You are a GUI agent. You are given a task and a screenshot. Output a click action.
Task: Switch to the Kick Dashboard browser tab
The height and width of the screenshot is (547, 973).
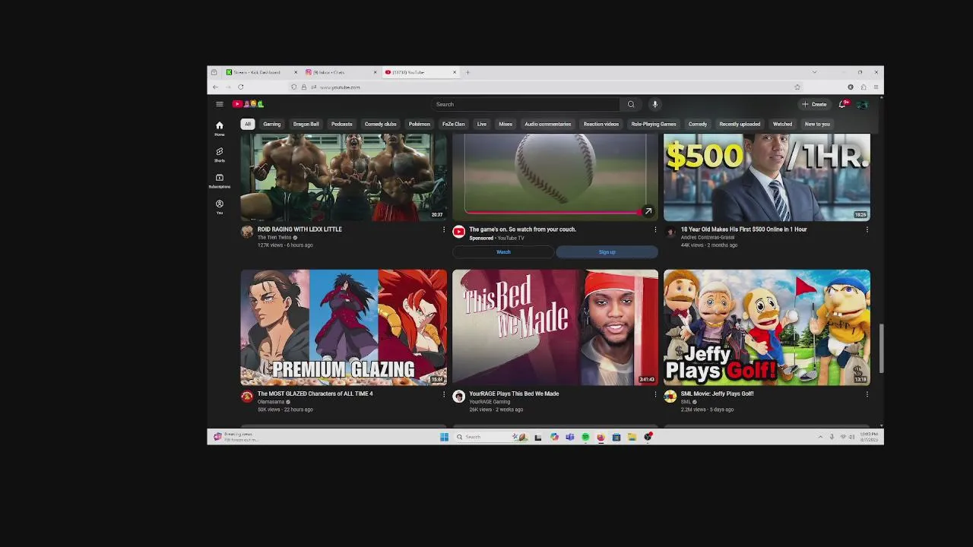[261, 72]
